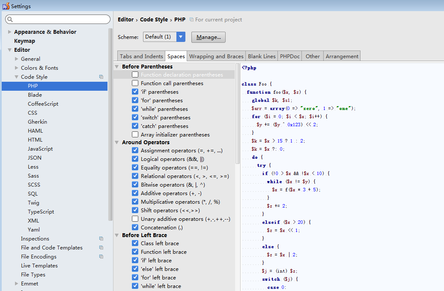This screenshot has height=291, width=444.
Task: Check Unary additive operators option
Action: [135, 219]
